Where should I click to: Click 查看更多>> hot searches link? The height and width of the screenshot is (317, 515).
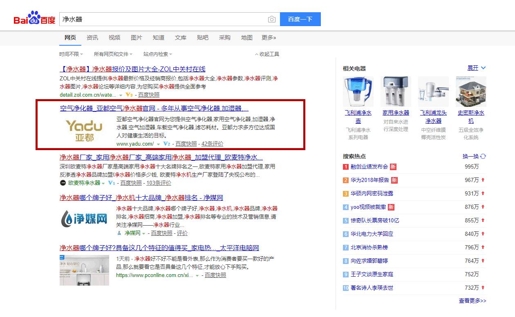(472, 301)
